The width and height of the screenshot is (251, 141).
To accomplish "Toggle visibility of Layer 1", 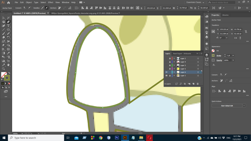I will (x=166, y=76).
